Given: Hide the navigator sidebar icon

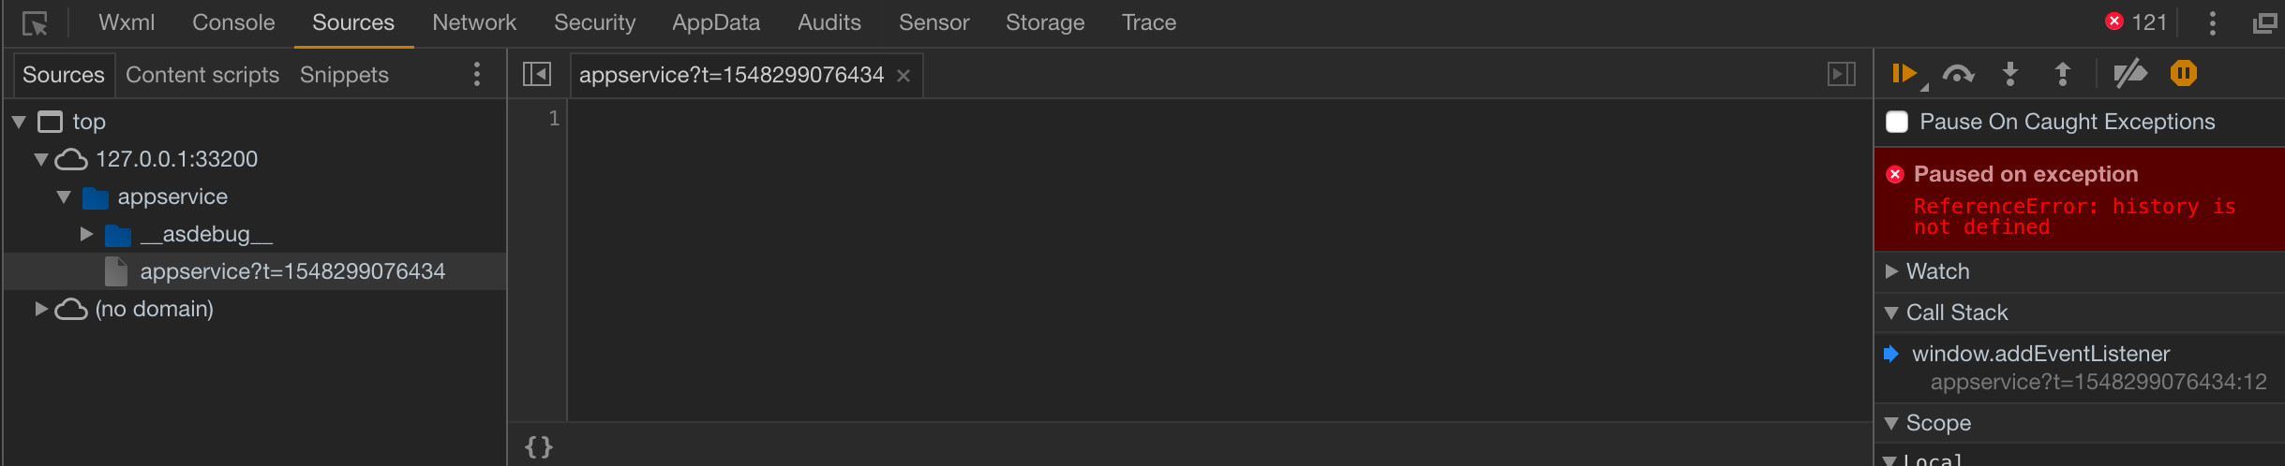Looking at the screenshot, I should click(537, 74).
